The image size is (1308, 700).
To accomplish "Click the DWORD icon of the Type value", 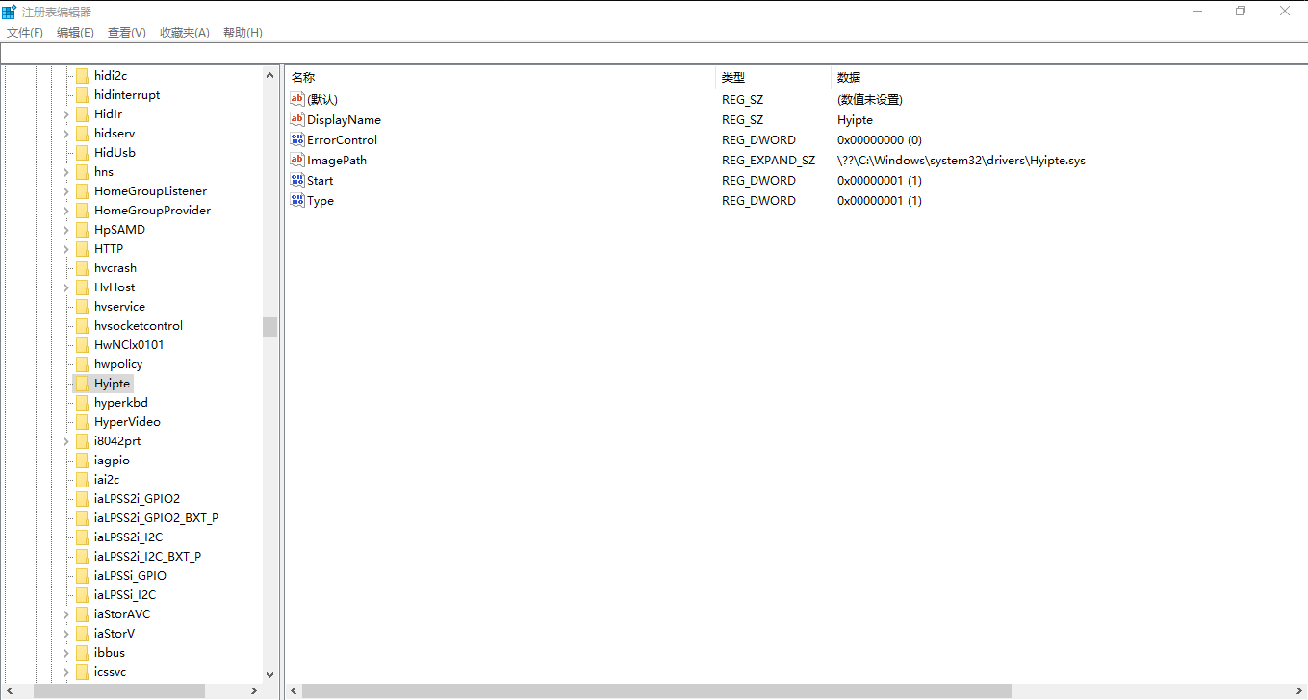I will [x=297, y=200].
